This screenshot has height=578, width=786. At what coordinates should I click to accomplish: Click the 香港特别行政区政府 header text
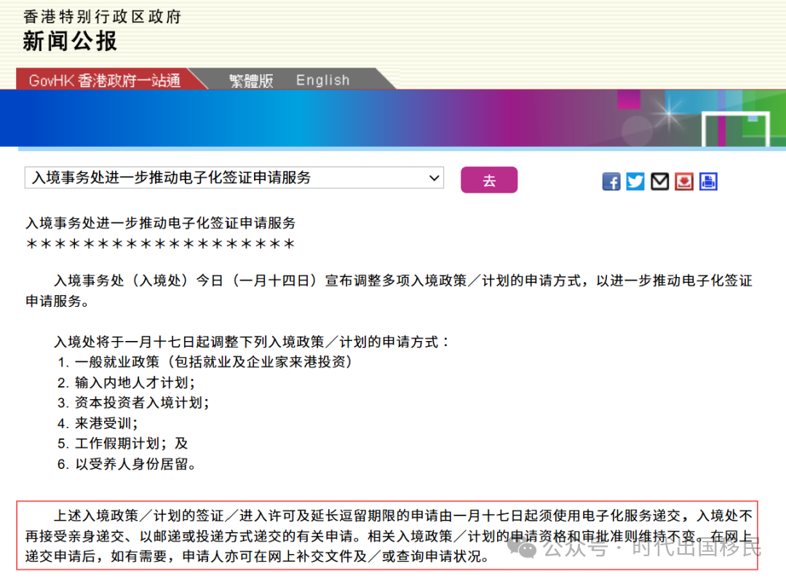coord(102,16)
